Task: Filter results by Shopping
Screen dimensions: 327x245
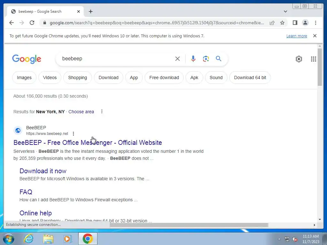Action: (78, 78)
